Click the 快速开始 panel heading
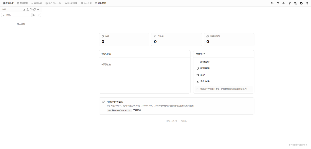311x149 pixels. pos(106,54)
